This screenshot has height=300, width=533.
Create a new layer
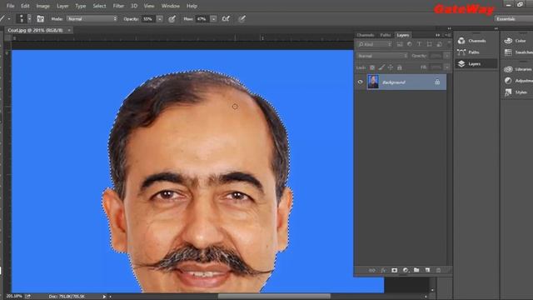427,270
